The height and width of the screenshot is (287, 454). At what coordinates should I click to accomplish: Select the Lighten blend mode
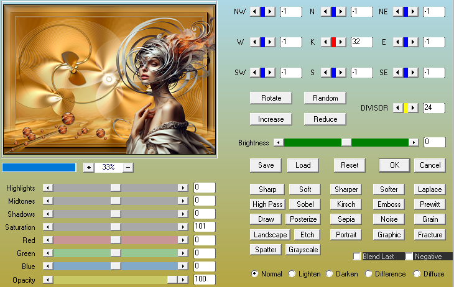coord(292,273)
